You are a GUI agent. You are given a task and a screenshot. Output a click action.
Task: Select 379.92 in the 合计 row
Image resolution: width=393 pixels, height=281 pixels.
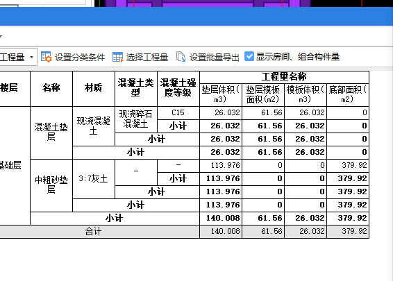coord(348,232)
